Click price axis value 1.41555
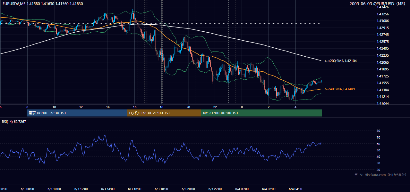Image resolution: width=410 pixels, height=192 pixels. pyautogui.click(x=382, y=83)
